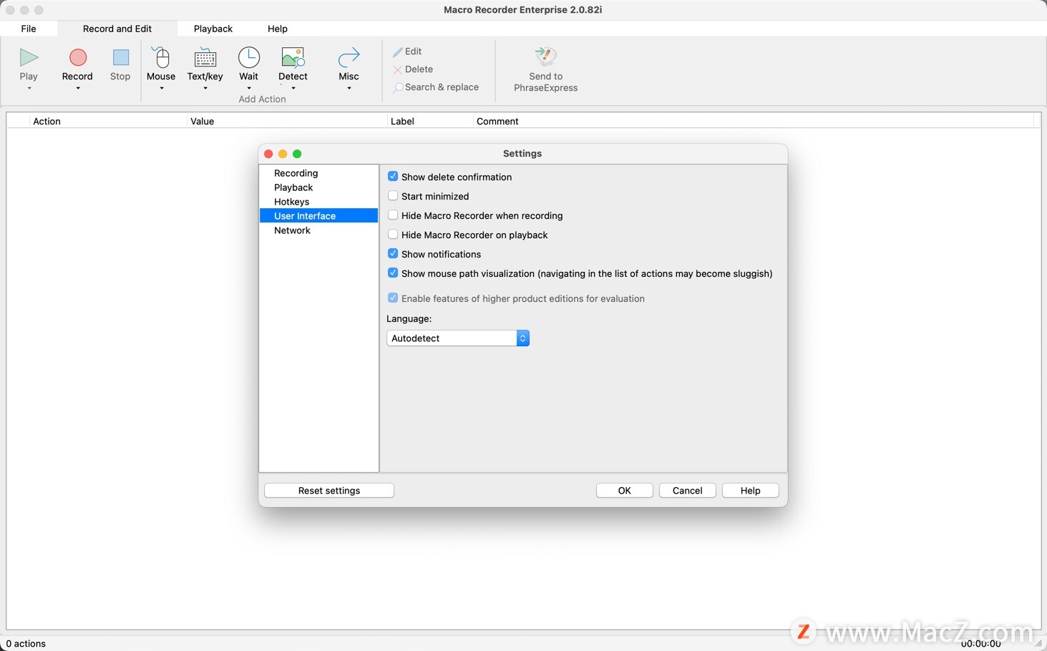This screenshot has width=1047, height=651.
Task: Expand the dropdown arrow under Play
Action: point(29,89)
